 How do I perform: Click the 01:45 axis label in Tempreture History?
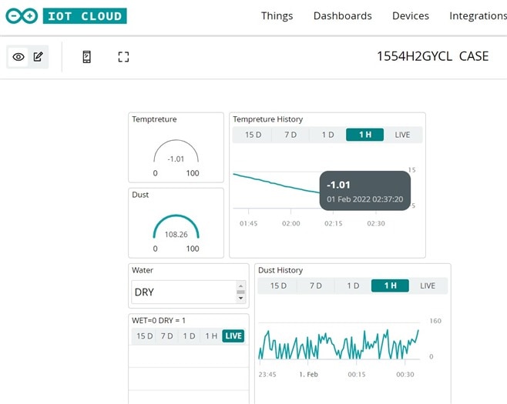(248, 223)
